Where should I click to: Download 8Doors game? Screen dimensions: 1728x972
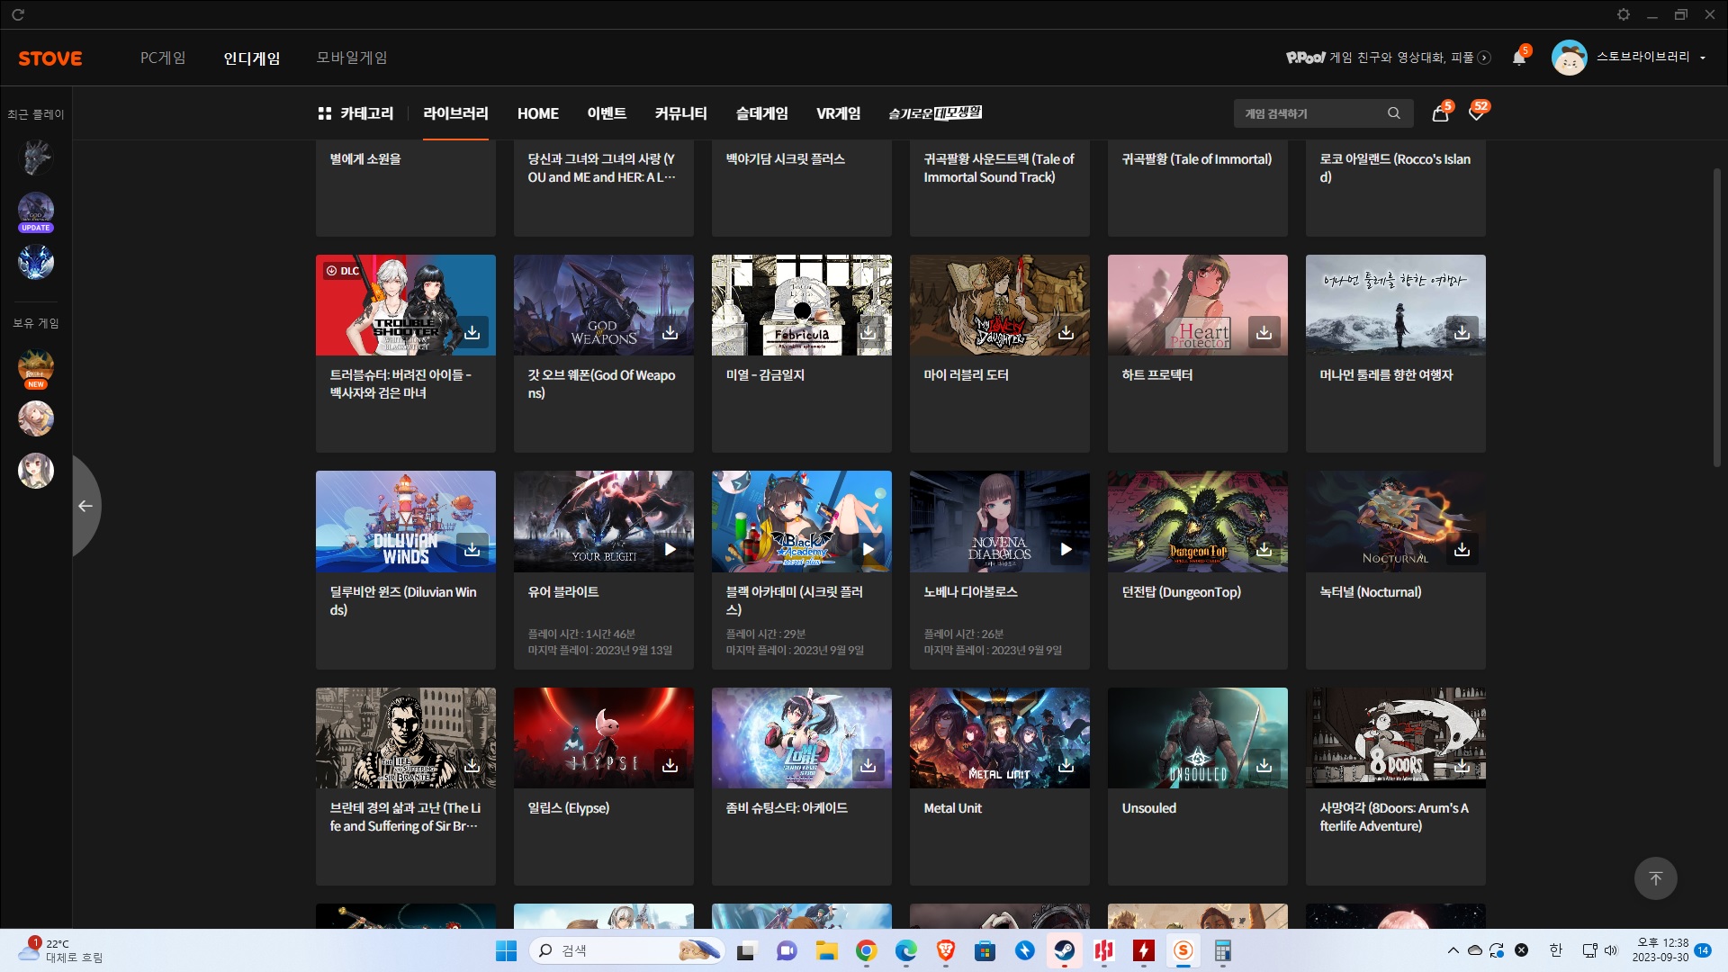pyautogui.click(x=1462, y=765)
